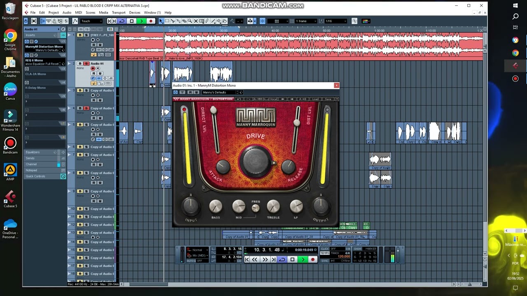527x296 pixels.
Task: Open Bandicam desktop icon
Action: tap(10, 146)
